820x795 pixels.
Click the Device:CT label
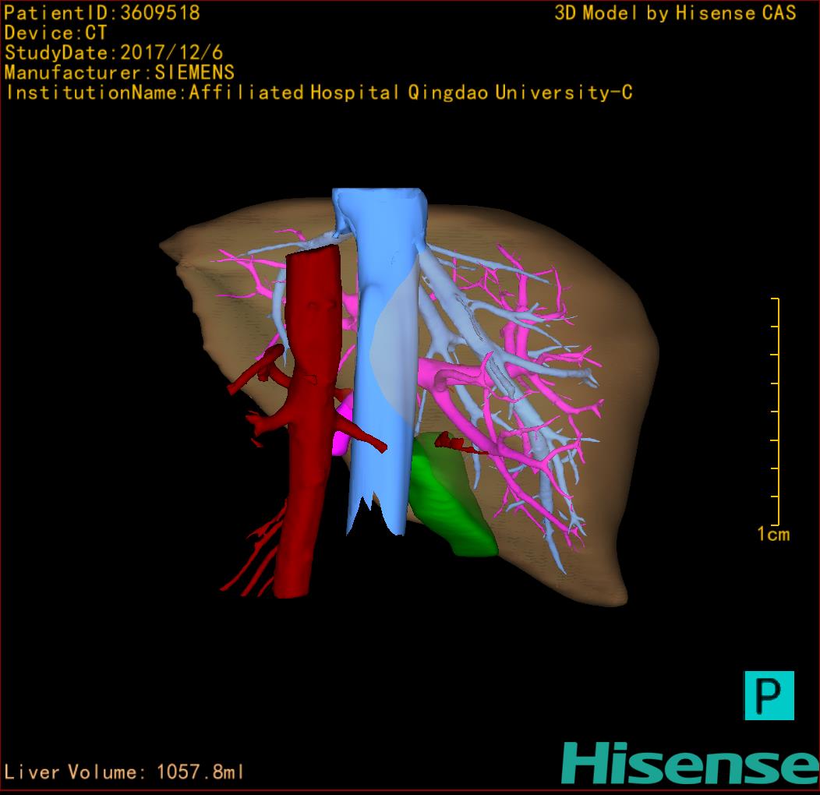[55, 33]
